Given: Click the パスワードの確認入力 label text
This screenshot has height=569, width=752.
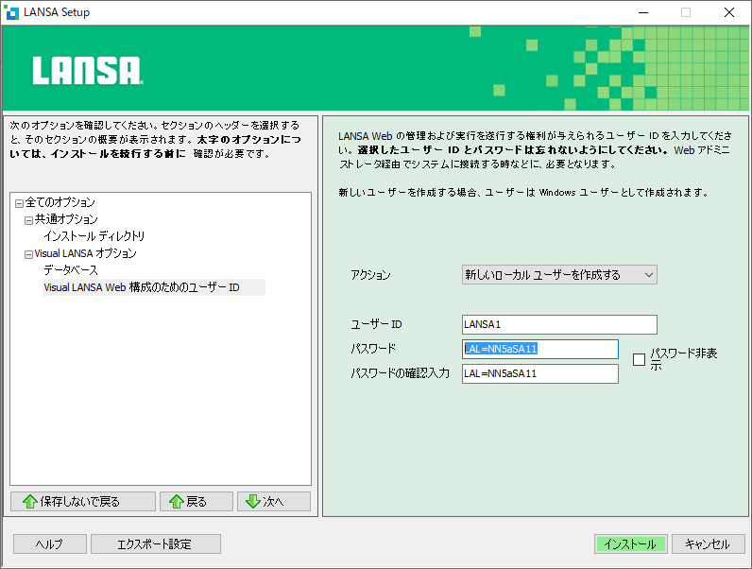Looking at the screenshot, I should (400, 372).
